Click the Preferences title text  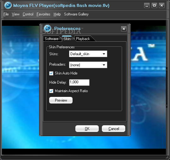(x=67, y=28)
